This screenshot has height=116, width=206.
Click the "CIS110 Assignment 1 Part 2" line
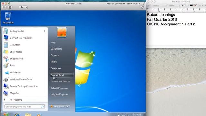171,24
